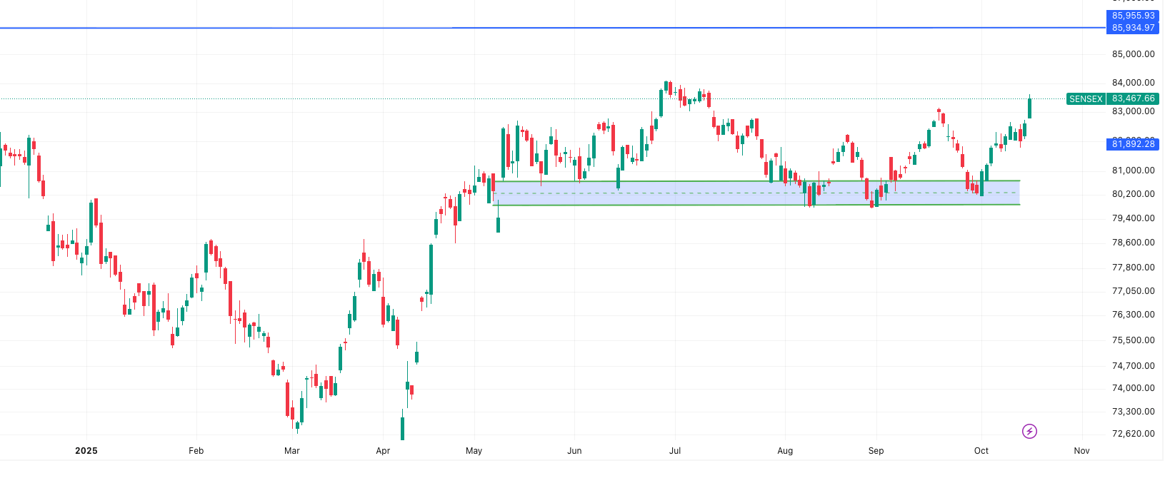This screenshot has height=503, width=1170.
Task: Click the 2025 label on the time axis
Action: 86,451
